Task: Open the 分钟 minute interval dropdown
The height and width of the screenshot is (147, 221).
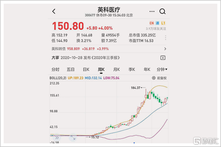Action: click(x=162, y=69)
